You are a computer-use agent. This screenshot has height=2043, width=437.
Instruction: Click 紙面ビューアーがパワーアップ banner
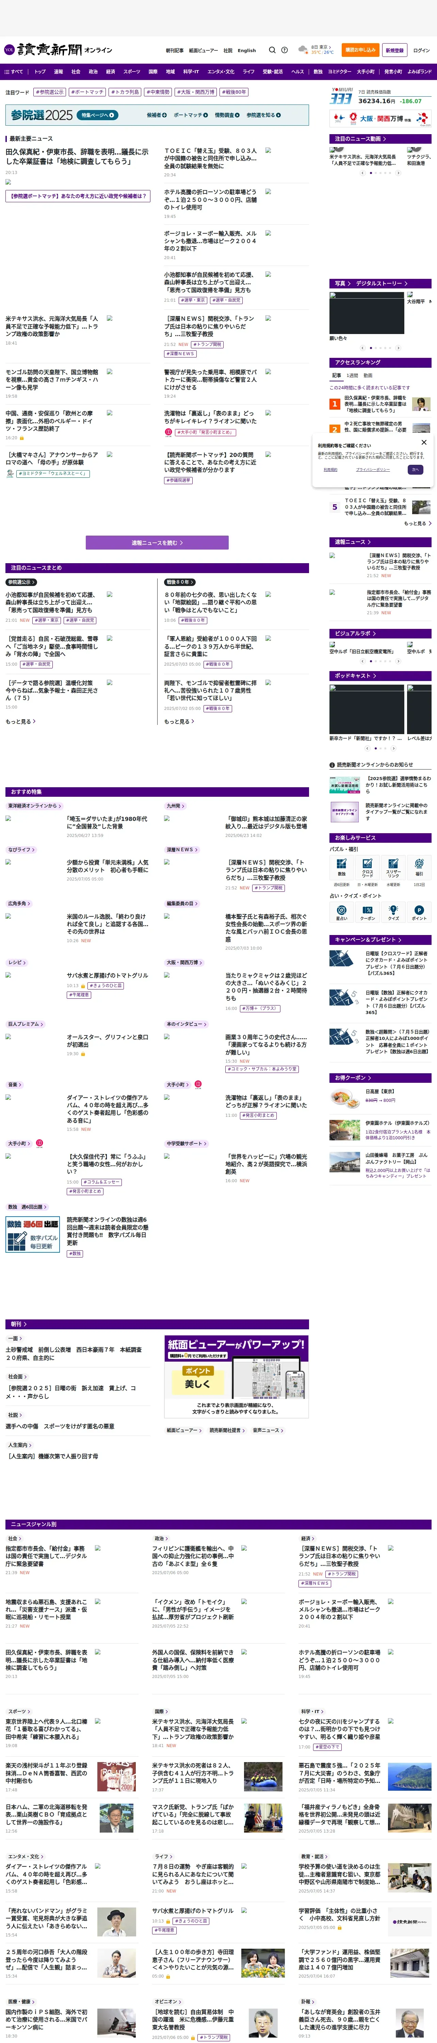[x=236, y=1377]
